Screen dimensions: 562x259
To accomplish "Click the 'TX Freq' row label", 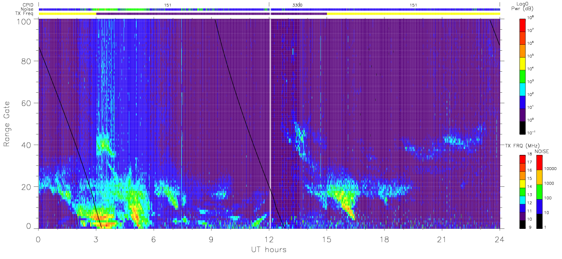I will [25, 14].
